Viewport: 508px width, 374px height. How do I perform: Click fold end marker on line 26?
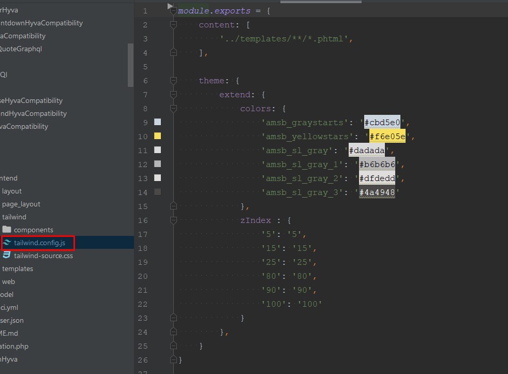pyautogui.click(x=173, y=360)
